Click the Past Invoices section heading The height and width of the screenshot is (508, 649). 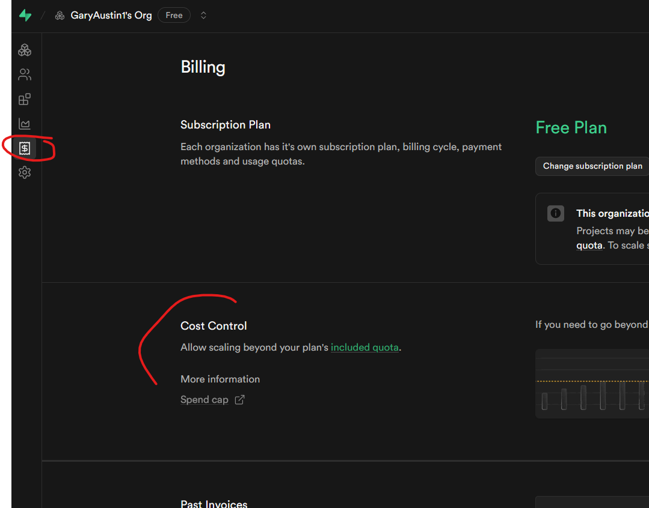point(214,504)
